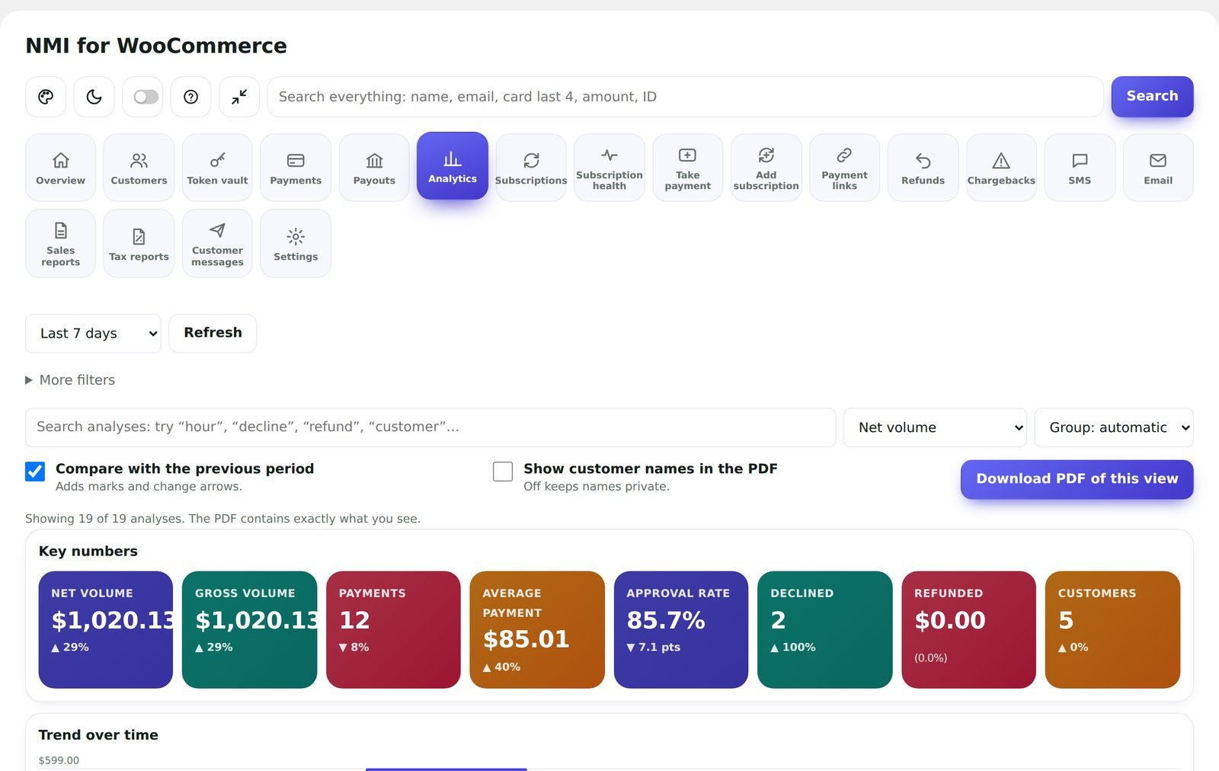Open the Payouts section
The height and width of the screenshot is (771, 1219).
[374, 168]
